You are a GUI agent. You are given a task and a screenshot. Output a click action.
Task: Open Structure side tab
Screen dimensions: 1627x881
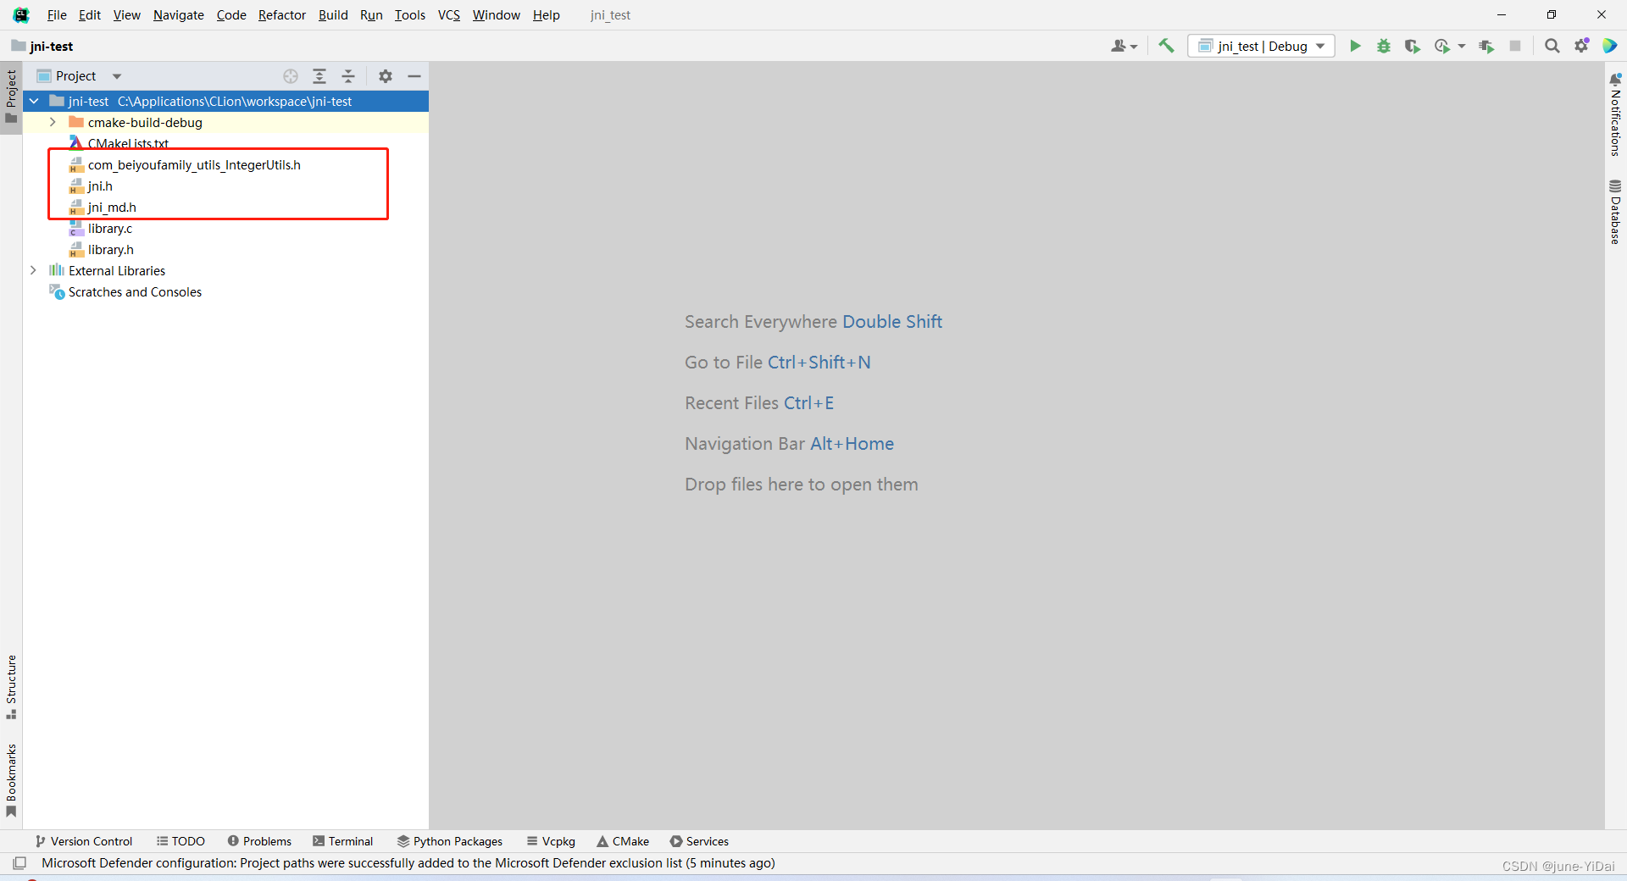coord(11,687)
